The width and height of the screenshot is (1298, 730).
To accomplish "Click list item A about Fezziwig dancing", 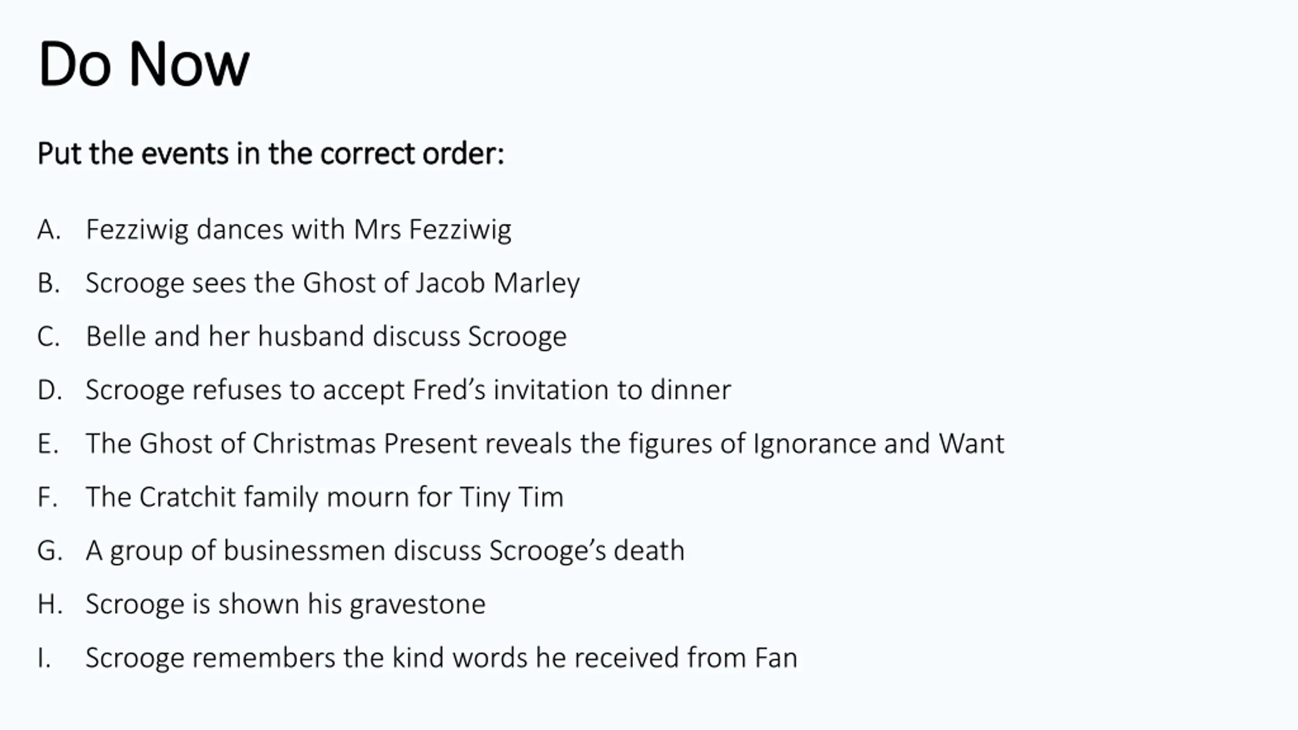I will click(299, 230).
